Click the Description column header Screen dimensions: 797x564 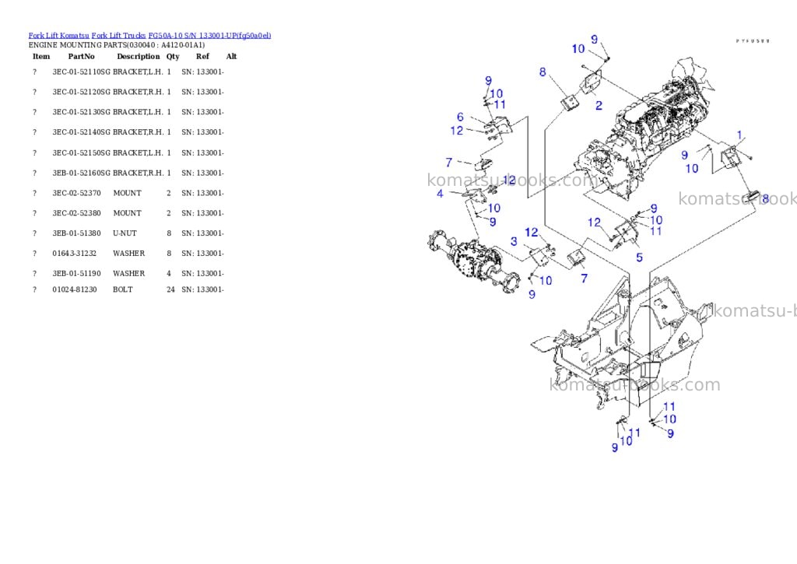(x=139, y=56)
